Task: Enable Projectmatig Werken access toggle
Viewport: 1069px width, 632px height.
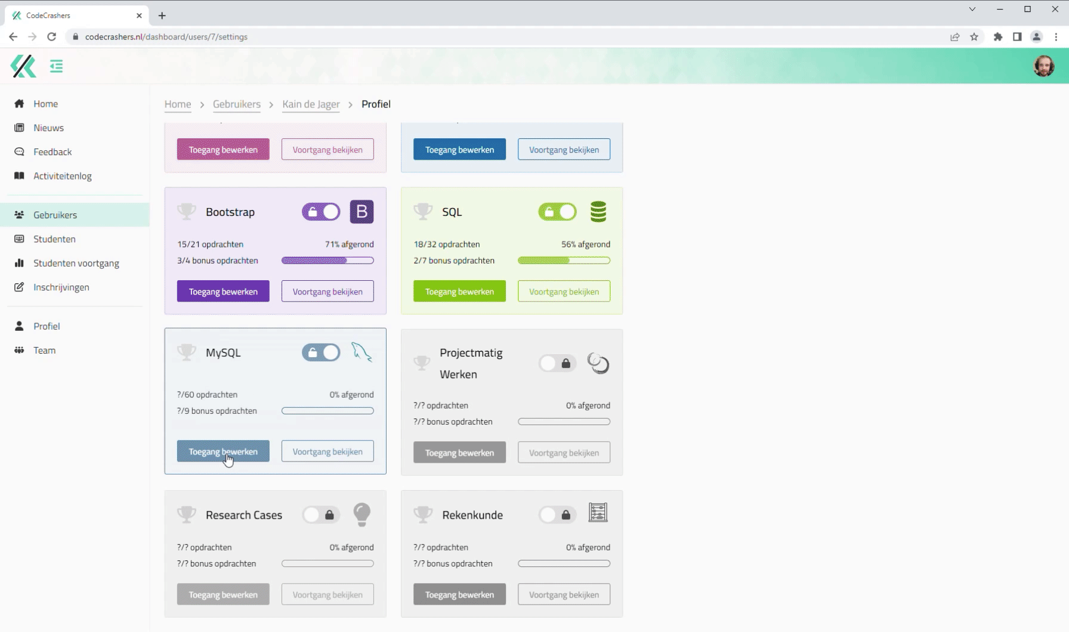Action: pyautogui.click(x=557, y=363)
